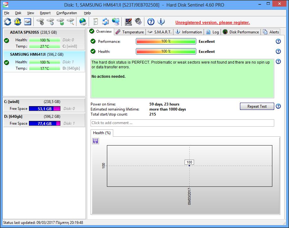Screen dimensions: 289x228
Task: Click the disk-with-magnifier surface test icon
Action: (70, 22)
